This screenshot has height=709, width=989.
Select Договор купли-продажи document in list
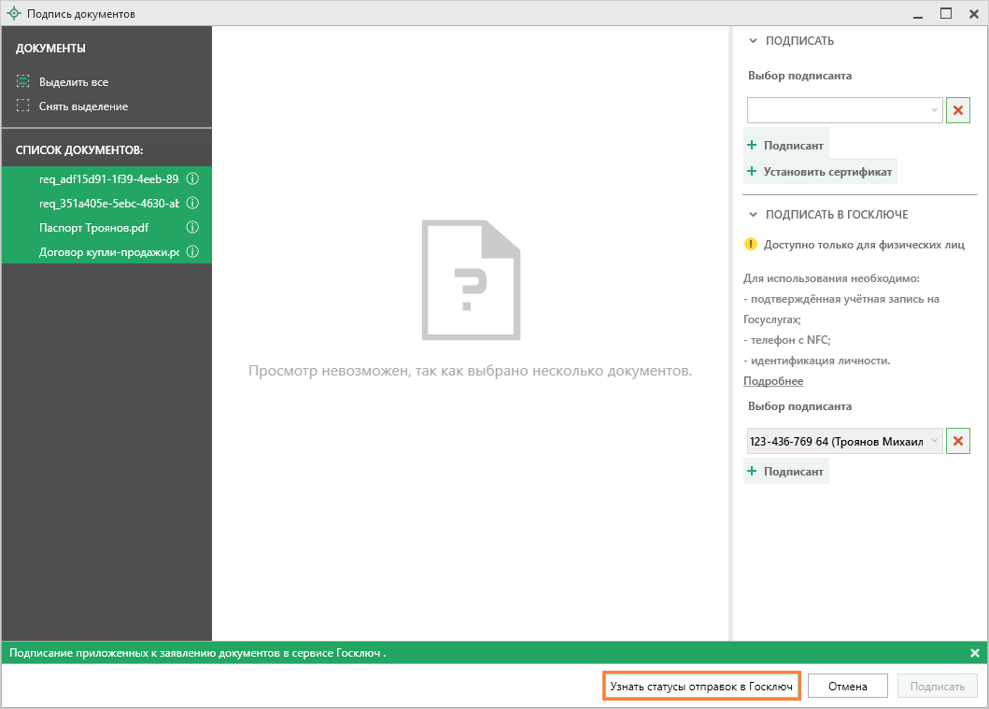point(107,251)
